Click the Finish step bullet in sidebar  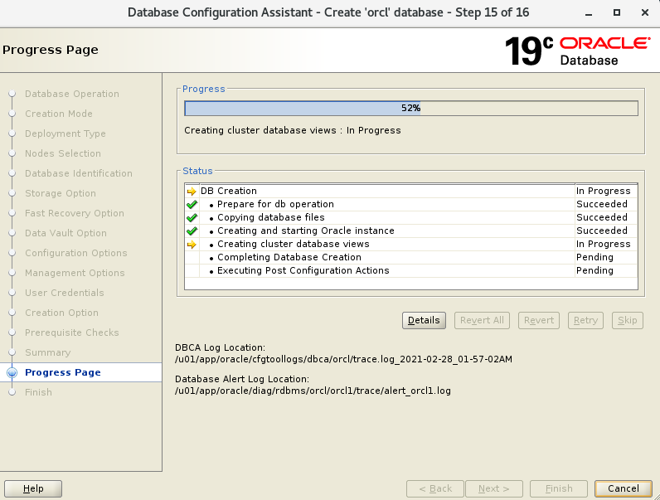pos(12,393)
